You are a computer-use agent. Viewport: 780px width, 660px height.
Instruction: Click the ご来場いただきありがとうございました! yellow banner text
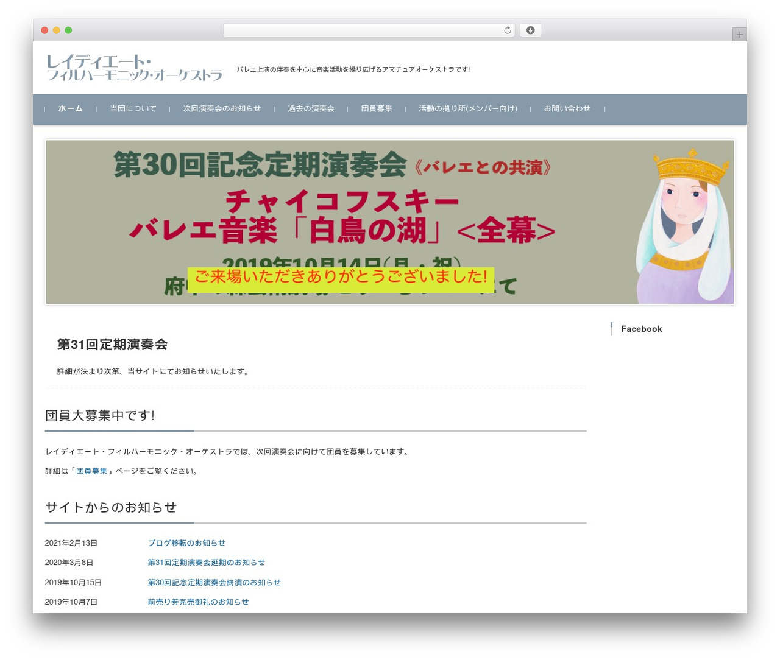point(341,277)
